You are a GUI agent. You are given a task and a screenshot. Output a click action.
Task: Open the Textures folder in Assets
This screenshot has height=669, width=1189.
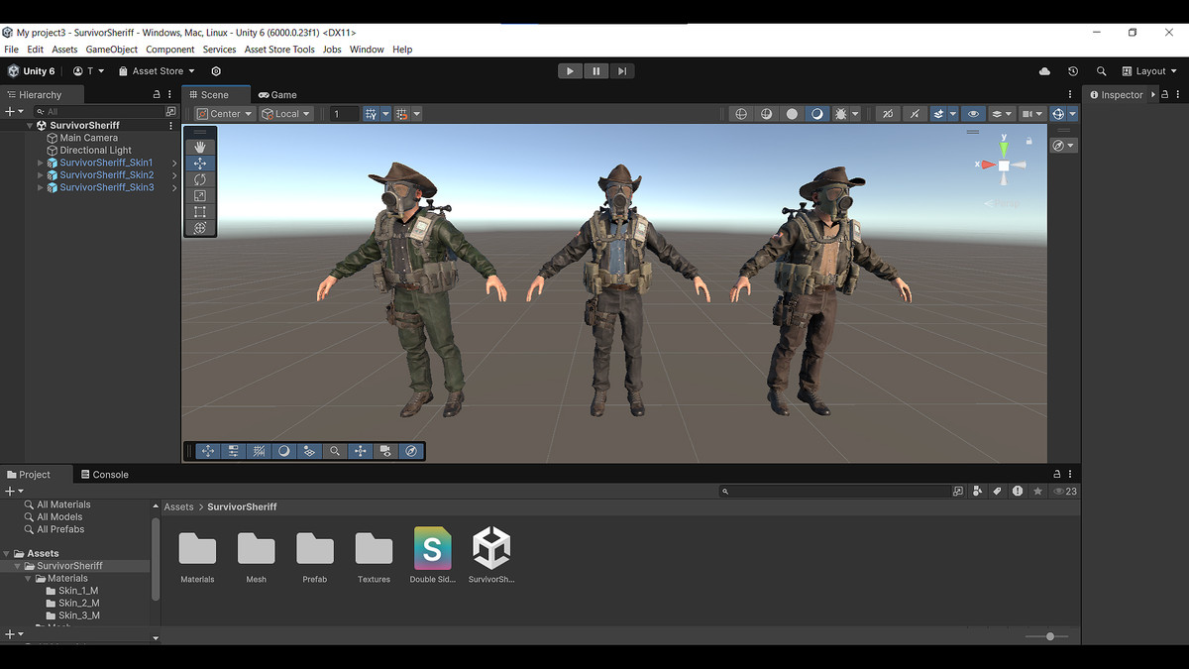pos(374,548)
